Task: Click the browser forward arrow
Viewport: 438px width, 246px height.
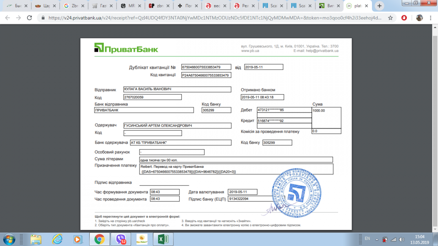Action: (18, 17)
